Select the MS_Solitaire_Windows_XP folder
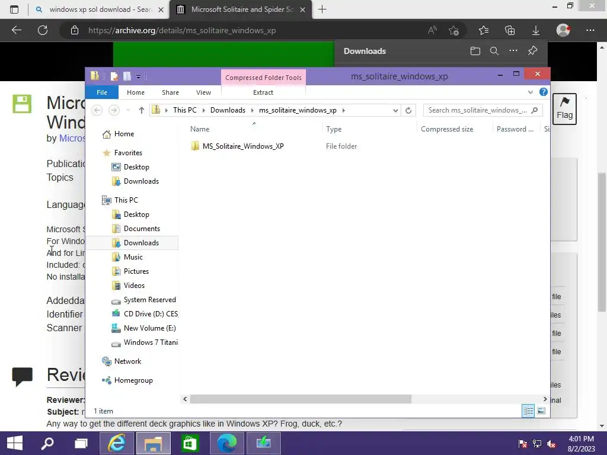Image resolution: width=607 pixels, height=455 pixels. 242,146
